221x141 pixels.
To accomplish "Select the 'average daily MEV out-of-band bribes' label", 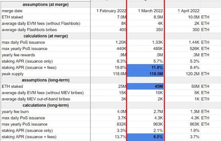I will pyautogui.click(x=36, y=99).
